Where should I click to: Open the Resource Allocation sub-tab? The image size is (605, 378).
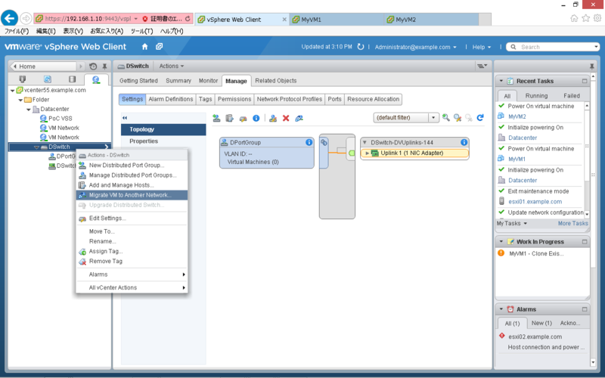coord(373,99)
